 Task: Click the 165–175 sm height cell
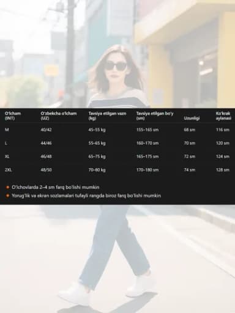pos(147,156)
